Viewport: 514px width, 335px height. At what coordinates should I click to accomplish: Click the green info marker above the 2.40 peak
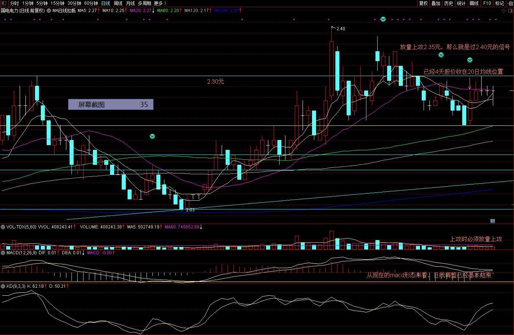pos(383,19)
